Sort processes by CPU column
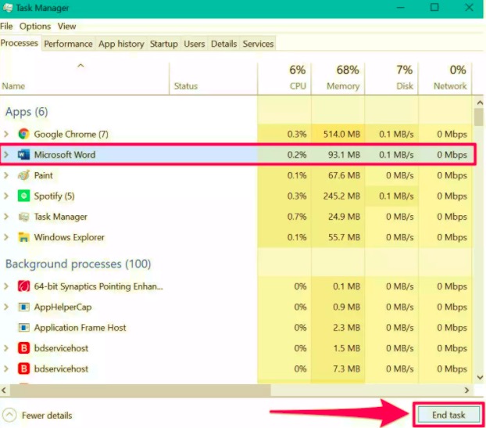486x428 pixels. [284, 78]
